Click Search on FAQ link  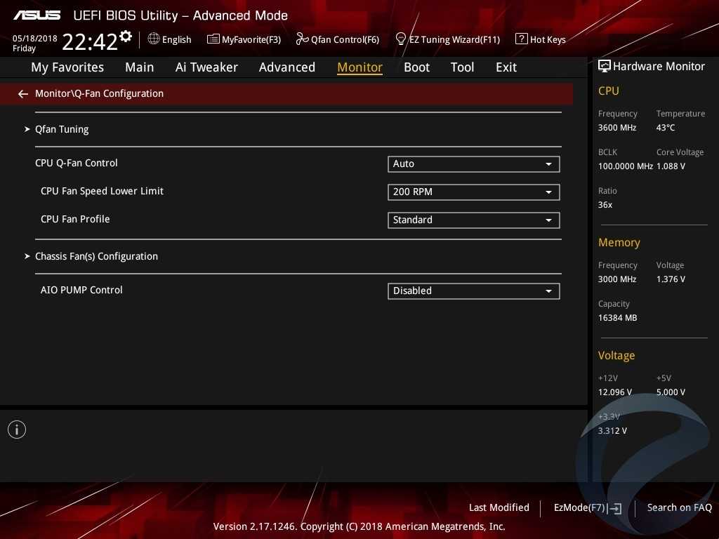coord(679,508)
